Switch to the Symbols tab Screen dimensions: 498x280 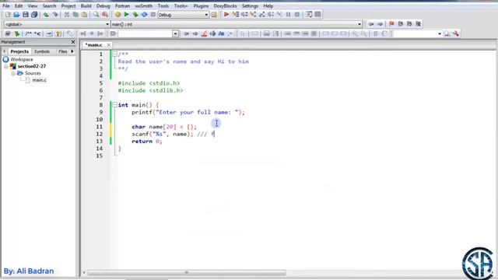tap(42, 51)
